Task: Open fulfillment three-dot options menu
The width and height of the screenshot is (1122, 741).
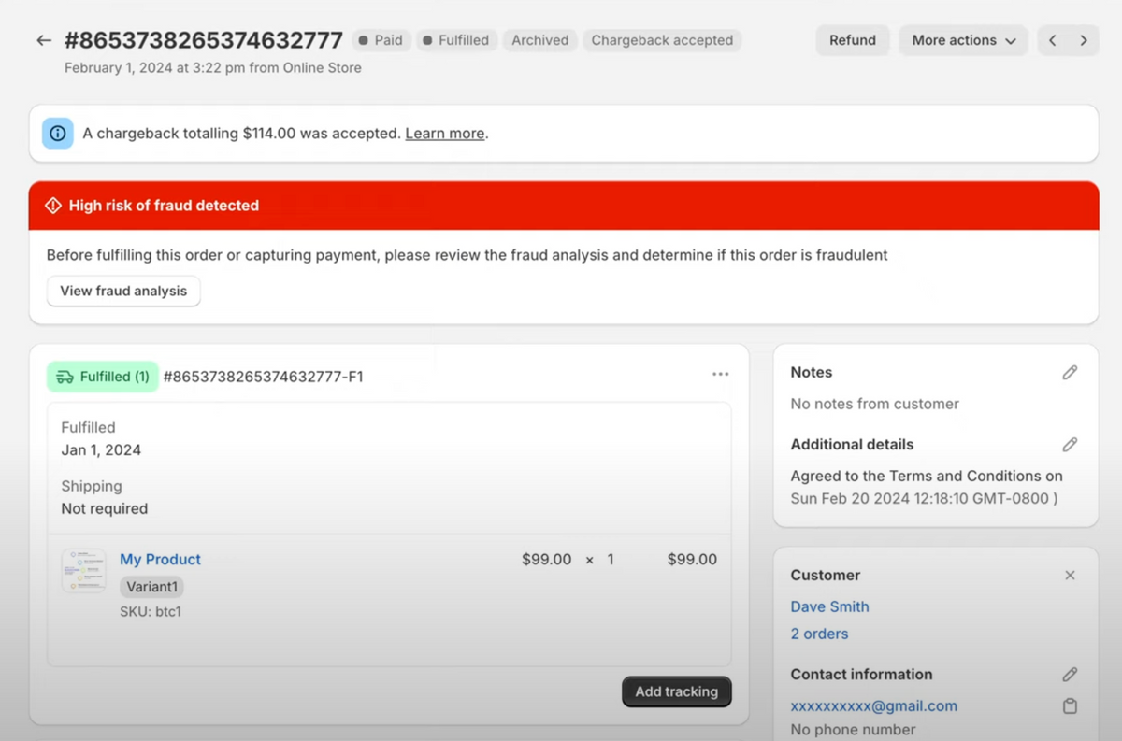Action: 720,374
